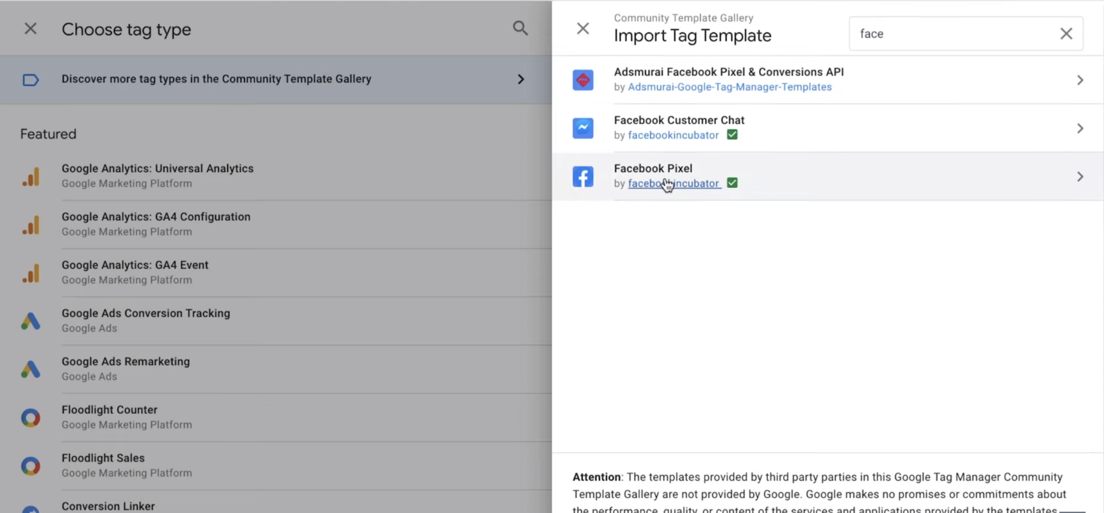This screenshot has width=1104, height=513.
Task: Expand the Facebook Pixel row chevron
Action: pyautogui.click(x=1080, y=177)
